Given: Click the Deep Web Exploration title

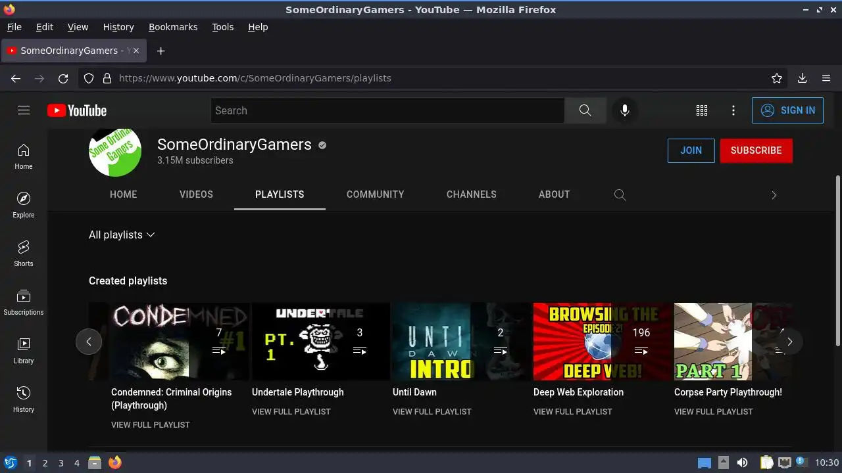Looking at the screenshot, I should (578, 392).
